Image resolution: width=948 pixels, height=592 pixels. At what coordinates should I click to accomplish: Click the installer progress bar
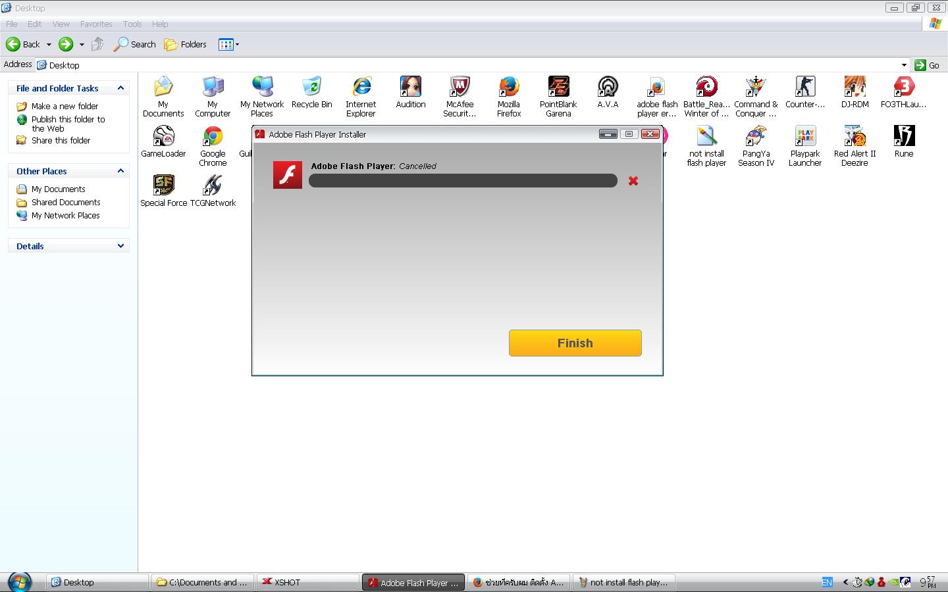point(463,181)
